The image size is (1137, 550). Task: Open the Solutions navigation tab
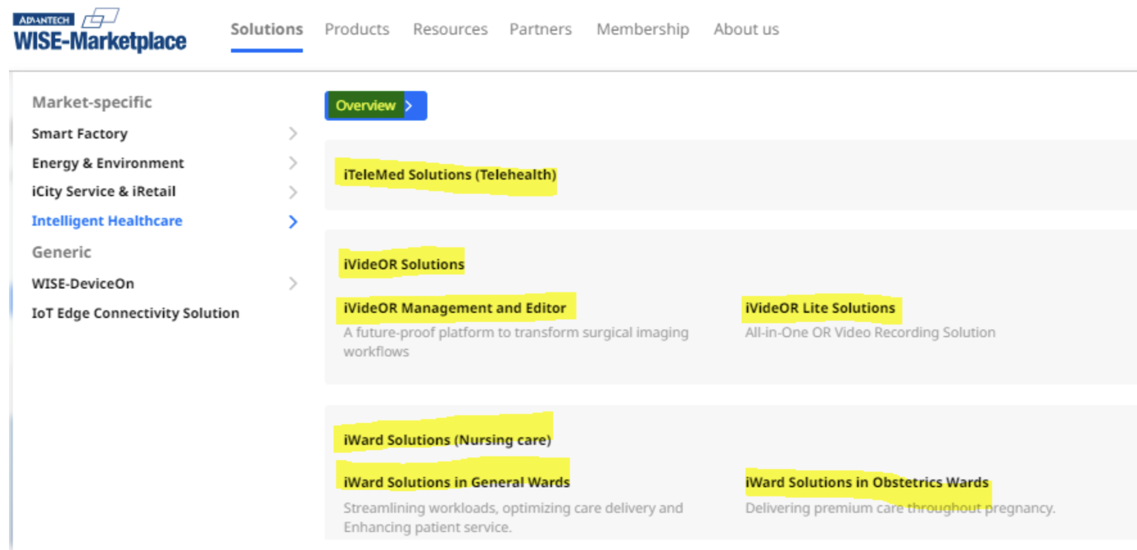click(x=266, y=29)
